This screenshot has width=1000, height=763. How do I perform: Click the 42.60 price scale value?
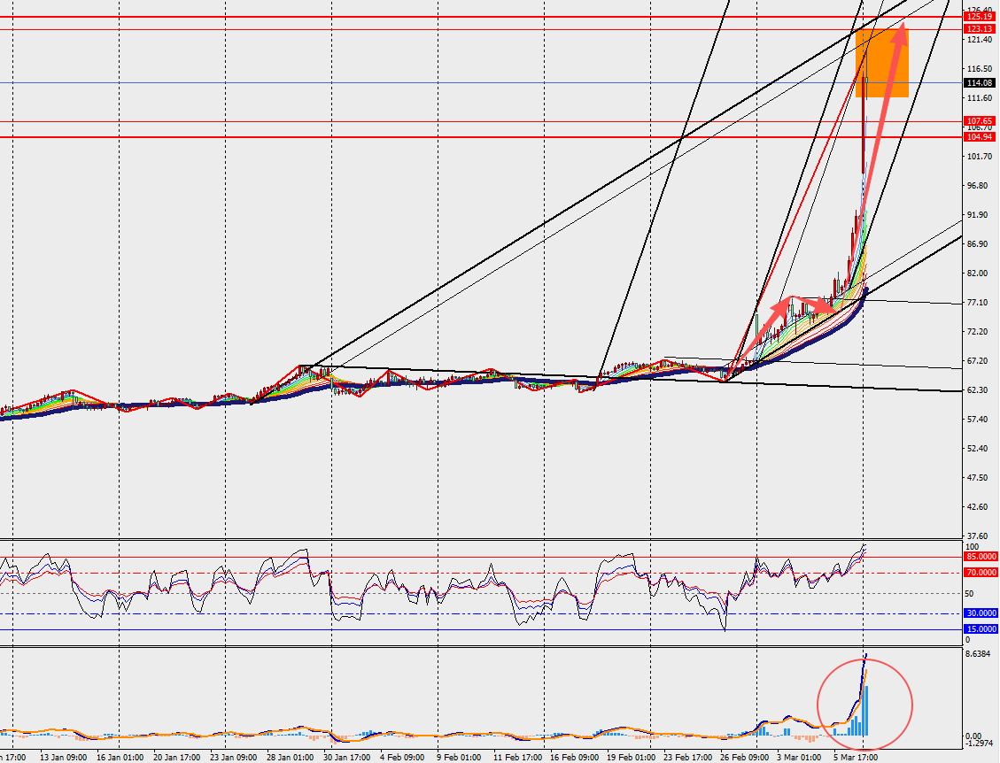click(x=978, y=507)
